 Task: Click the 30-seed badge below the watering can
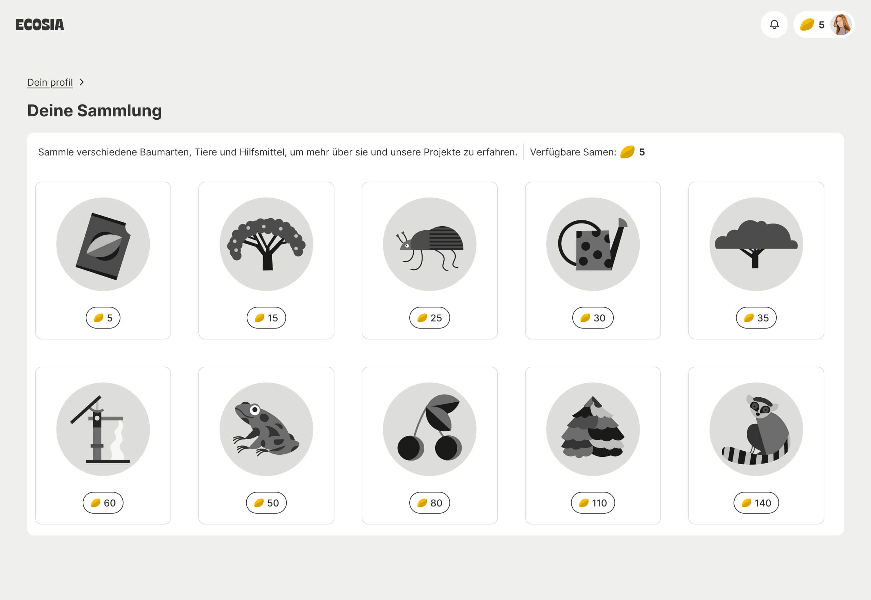[593, 318]
